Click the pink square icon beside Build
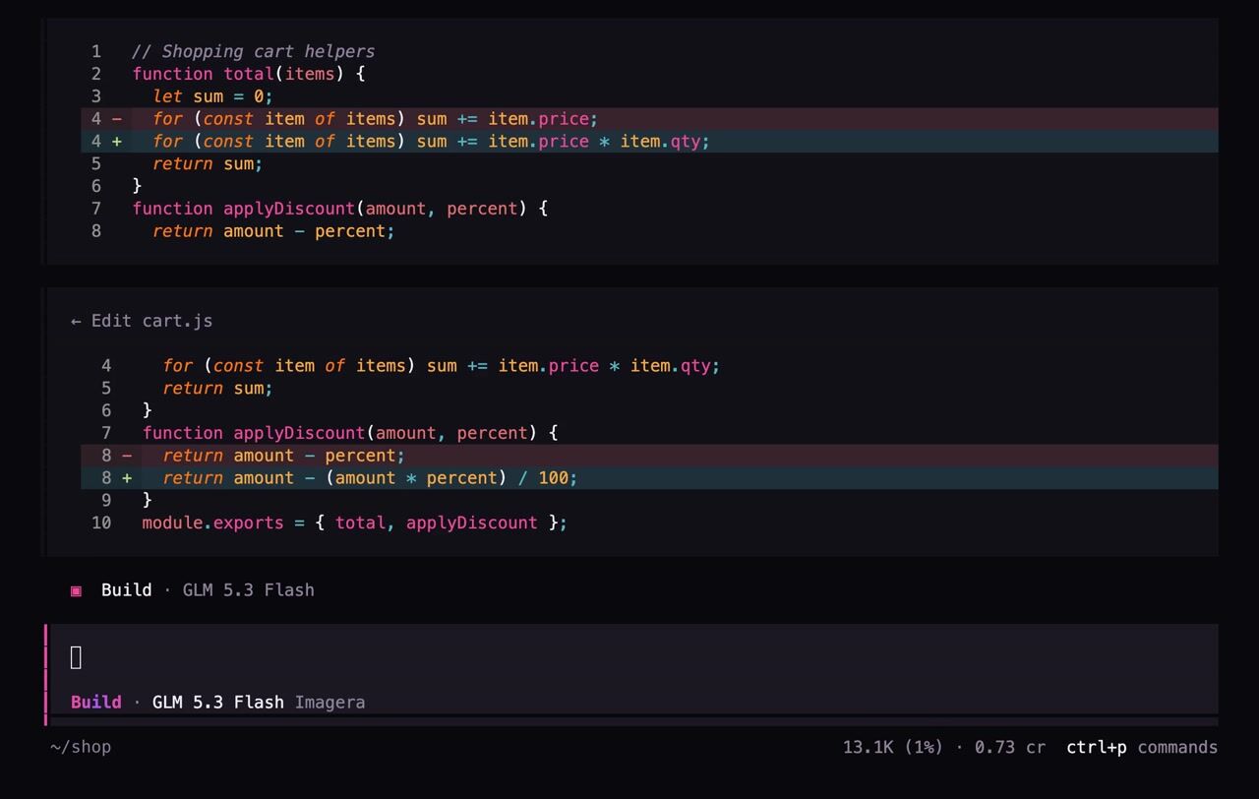This screenshot has height=799, width=1259. click(x=76, y=590)
